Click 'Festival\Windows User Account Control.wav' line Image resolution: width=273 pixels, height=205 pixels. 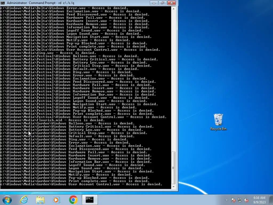pyautogui.click(x=83, y=117)
